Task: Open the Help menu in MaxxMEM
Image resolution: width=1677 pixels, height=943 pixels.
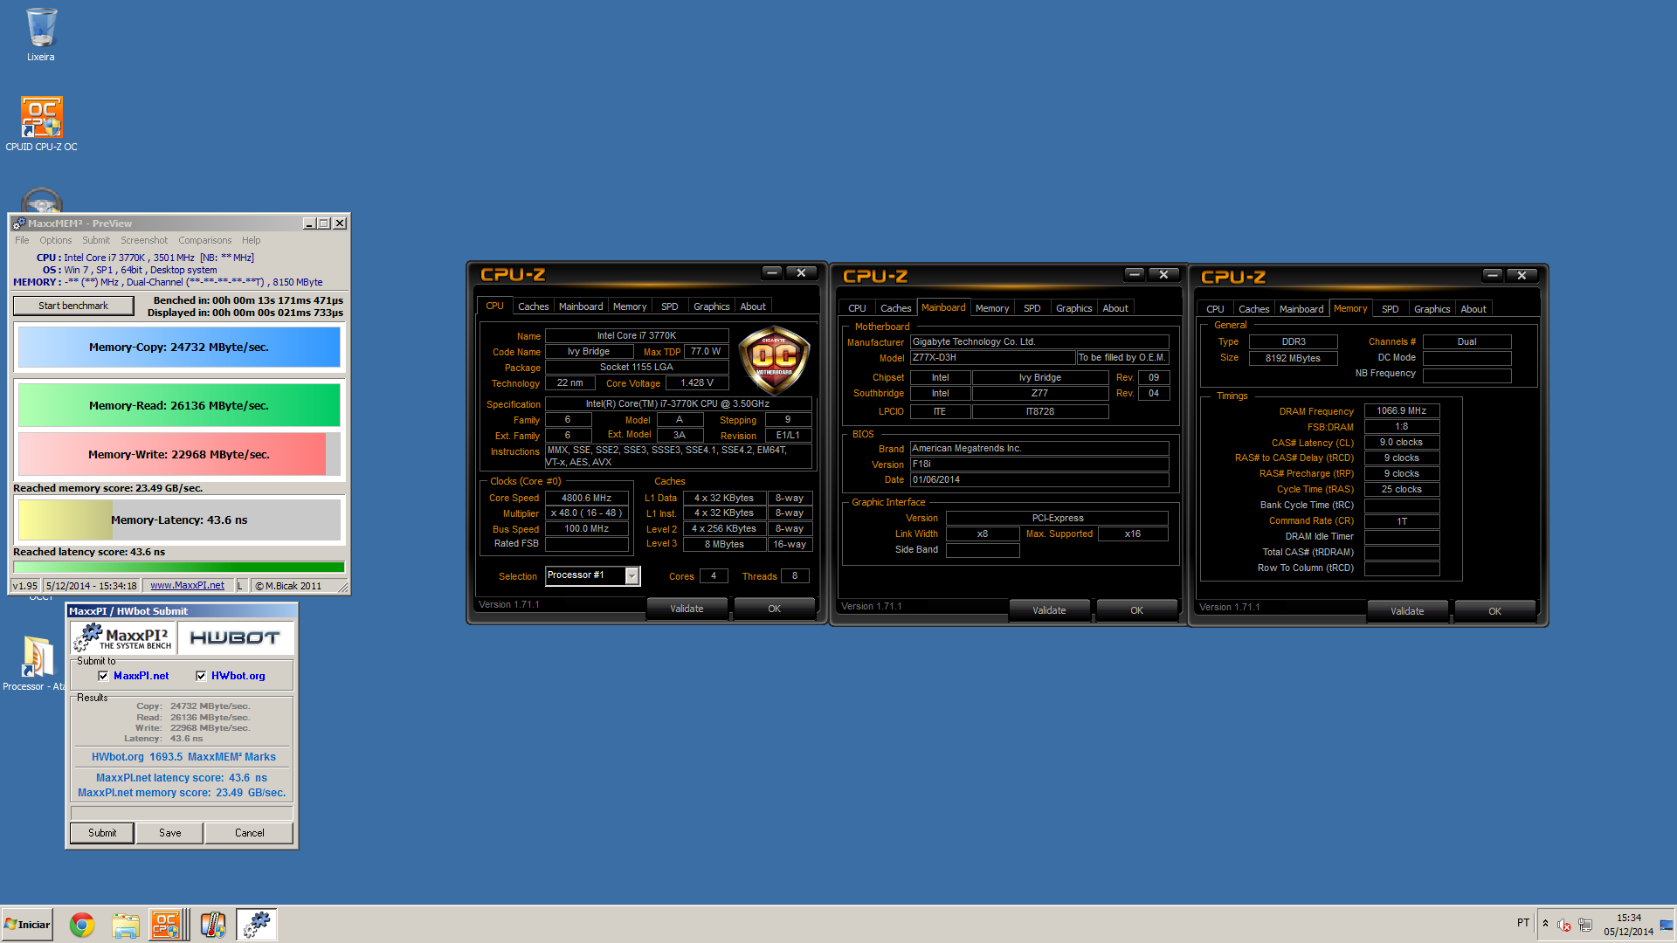Action: (x=251, y=240)
